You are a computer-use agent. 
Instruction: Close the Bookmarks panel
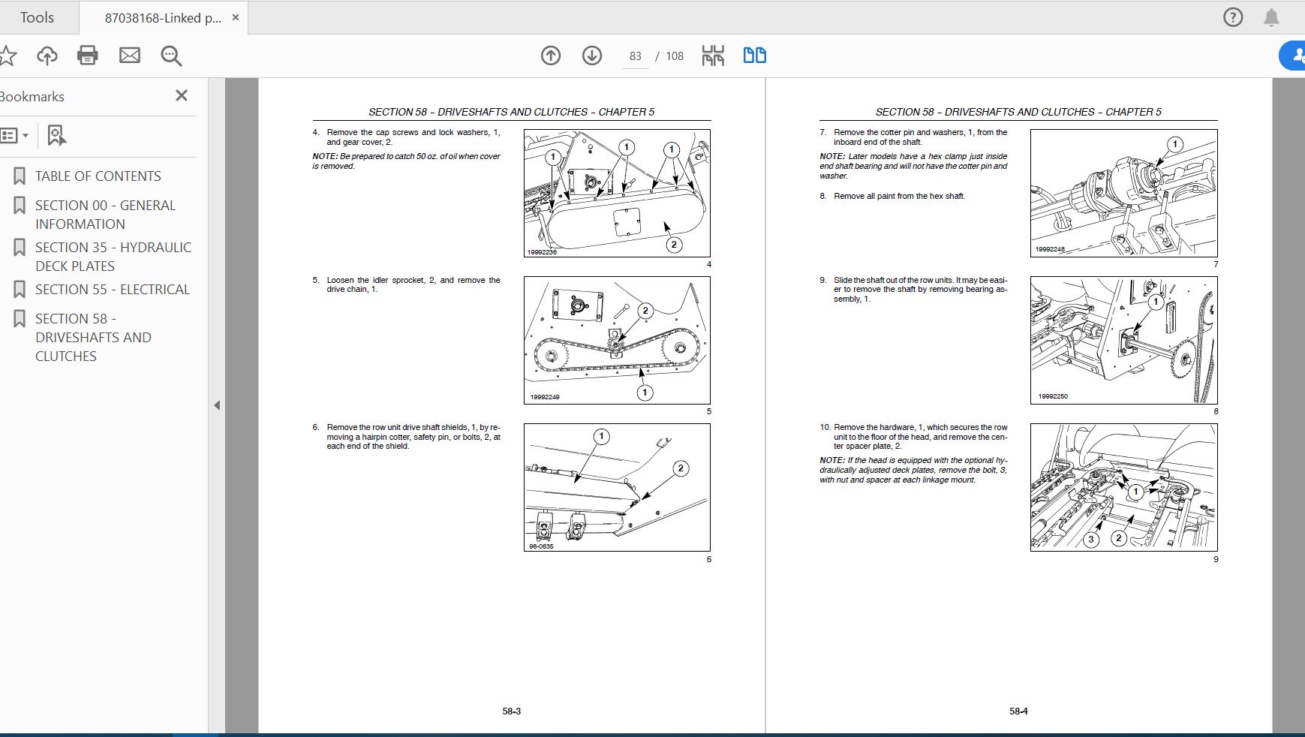182,95
